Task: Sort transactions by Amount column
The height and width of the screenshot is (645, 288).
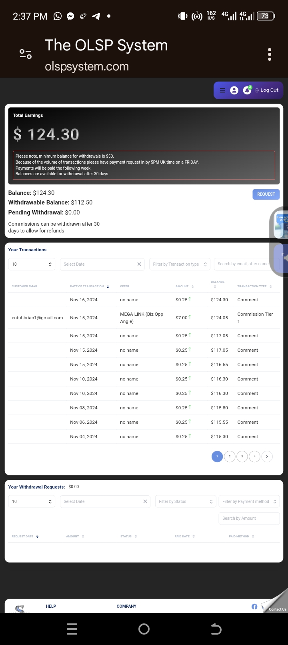Action: click(x=185, y=286)
